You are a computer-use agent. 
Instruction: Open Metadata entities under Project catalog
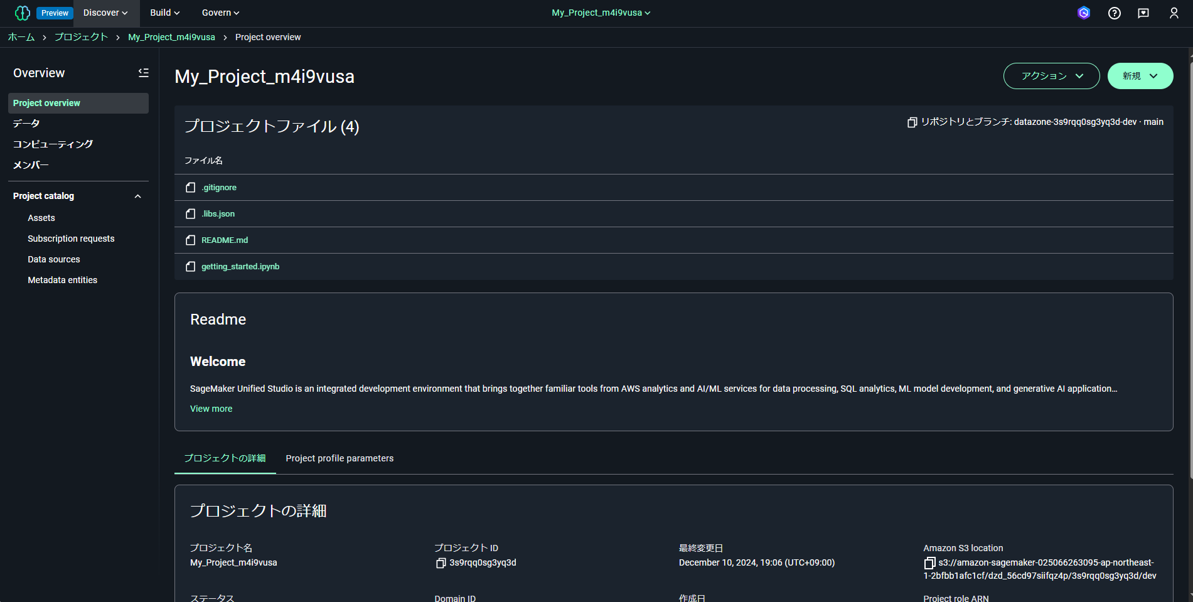click(x=63, y=280)
